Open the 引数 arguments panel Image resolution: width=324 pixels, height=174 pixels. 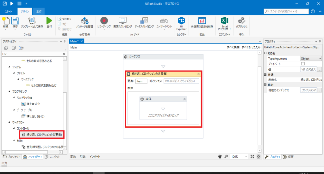pos(83,157)
